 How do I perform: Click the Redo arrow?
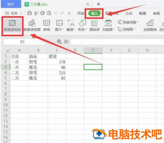[62, 13]
